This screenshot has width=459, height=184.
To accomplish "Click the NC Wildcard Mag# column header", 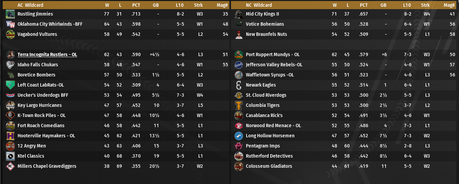I will (449, 5).
